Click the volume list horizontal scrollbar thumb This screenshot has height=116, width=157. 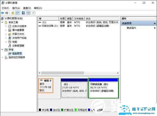pos(63,73)
